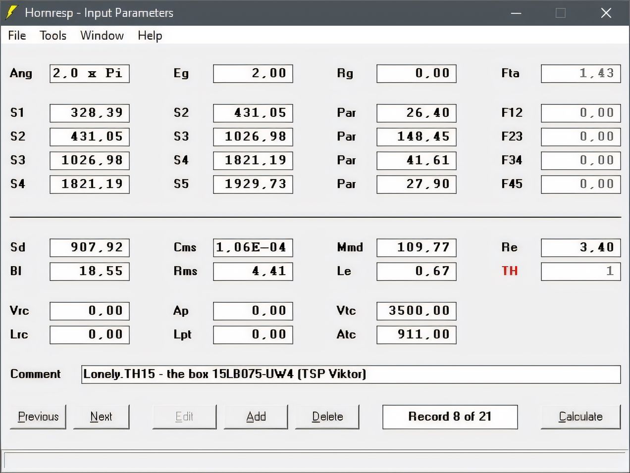Click the Hornresp lightning bolt title icon

coord(11,13)
